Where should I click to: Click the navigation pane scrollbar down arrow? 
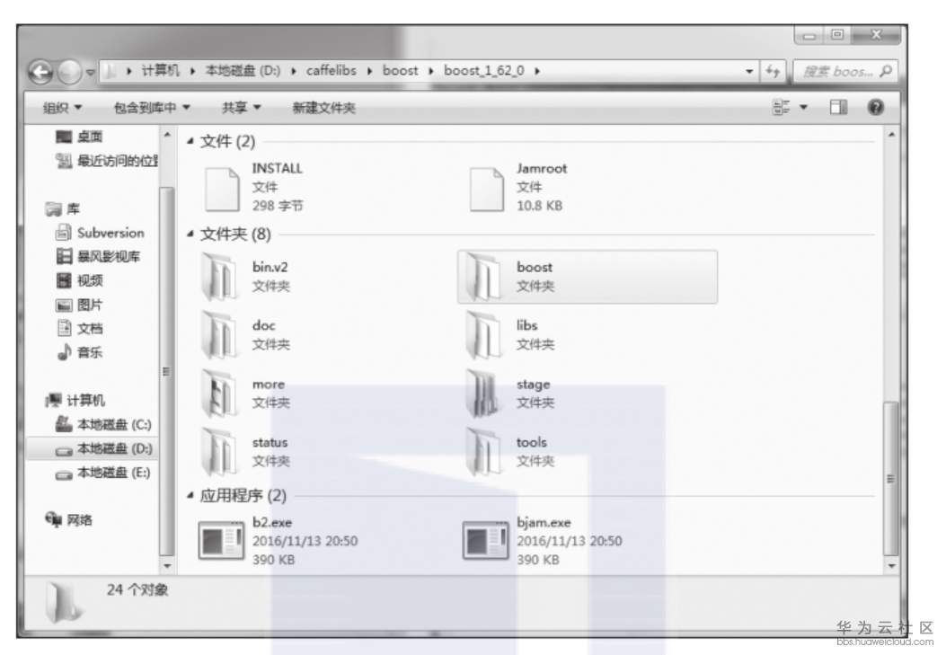(167, 566)
